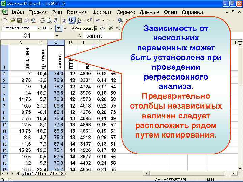Run the spelling check icon
The image size is (243, 182).
click(56, 20)
